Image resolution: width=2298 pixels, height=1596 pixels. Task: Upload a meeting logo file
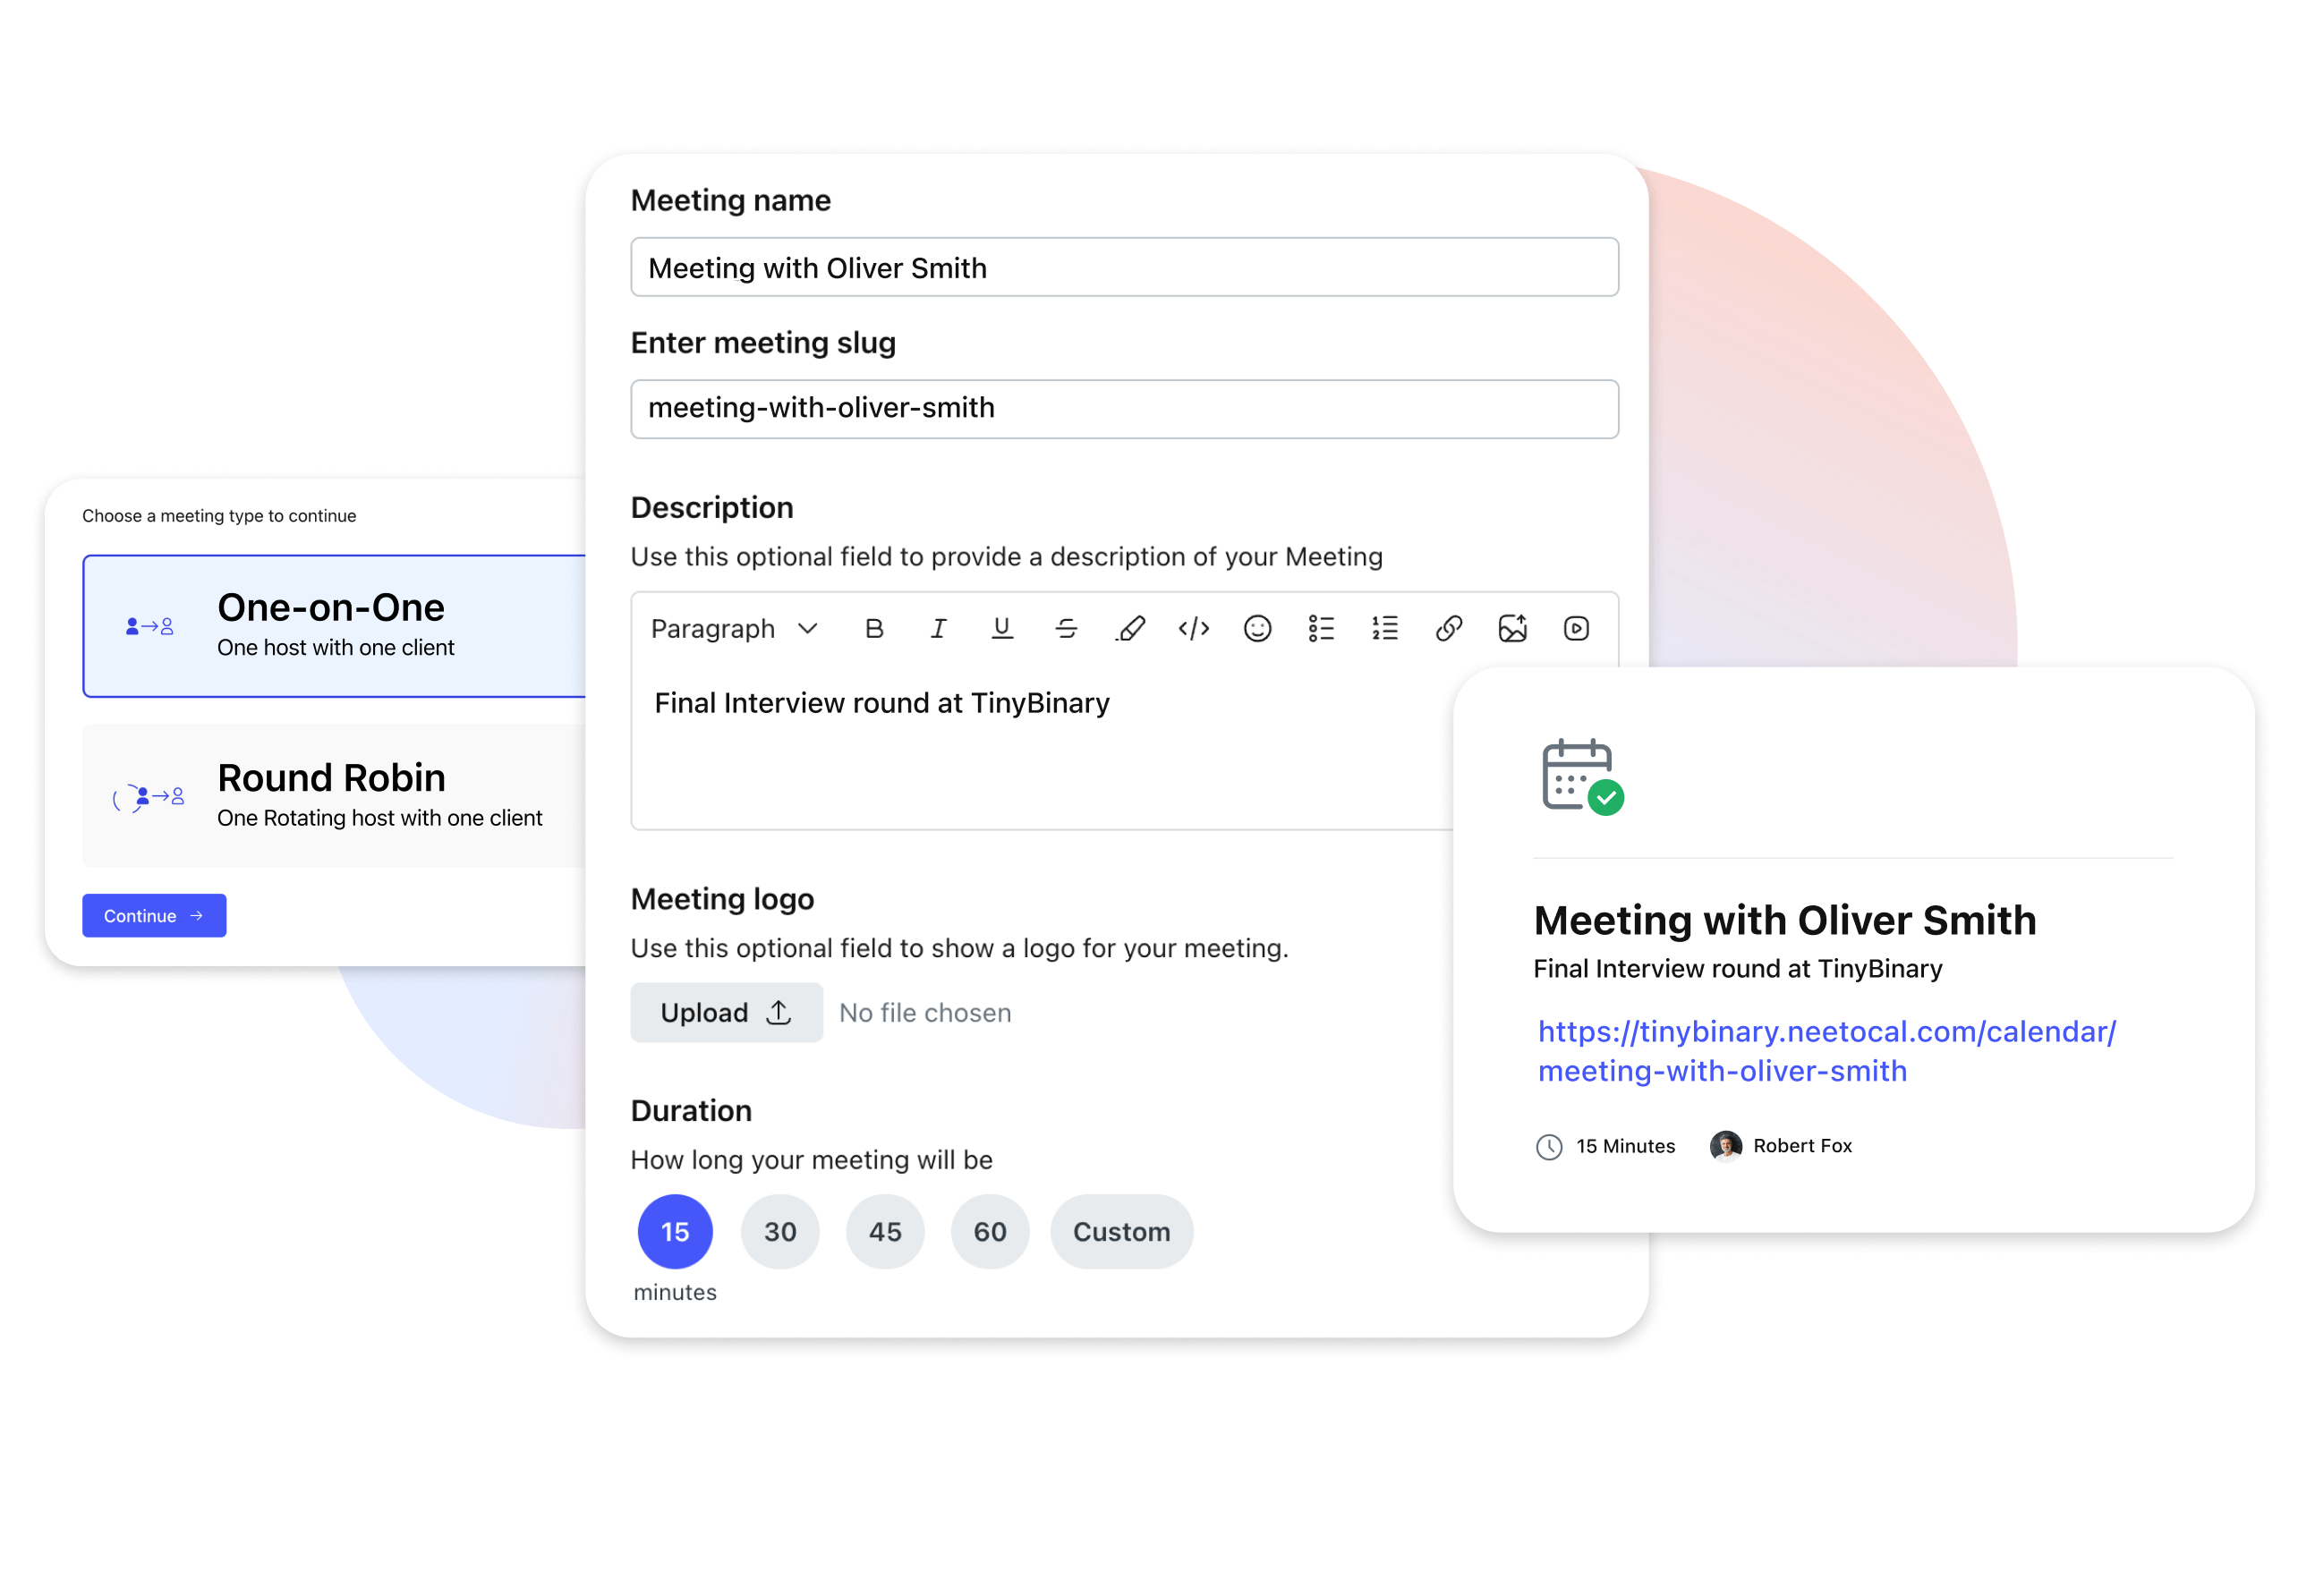[x=723, y=1011]
